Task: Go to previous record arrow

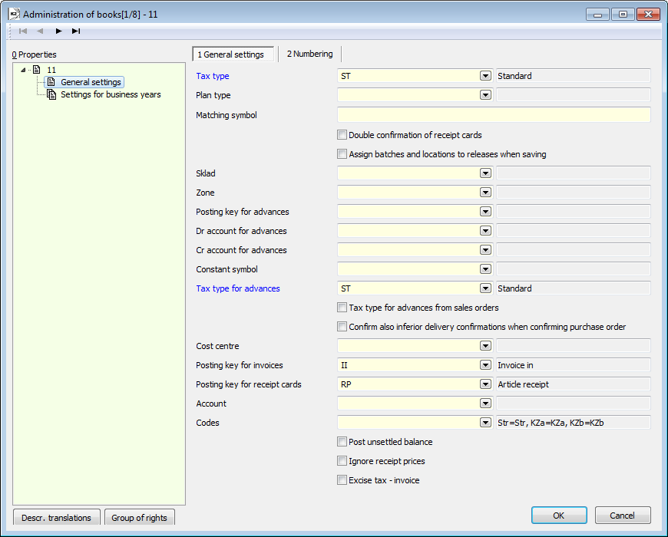Action: (x=41, y=31)
